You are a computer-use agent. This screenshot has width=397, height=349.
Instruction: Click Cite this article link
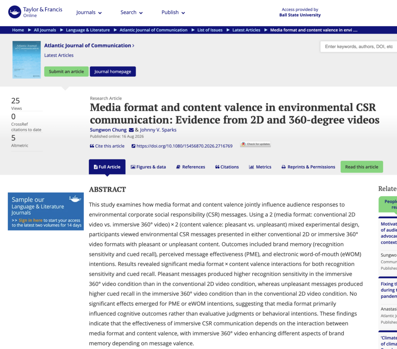point(107,146)
